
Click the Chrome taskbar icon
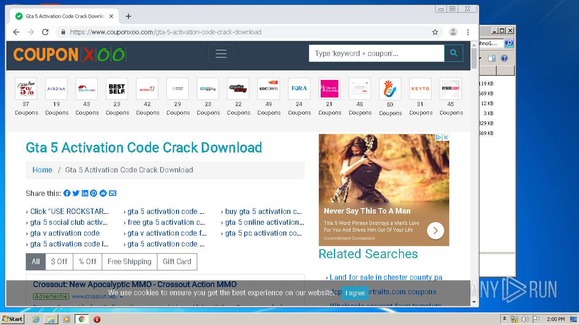click(81, 319)
